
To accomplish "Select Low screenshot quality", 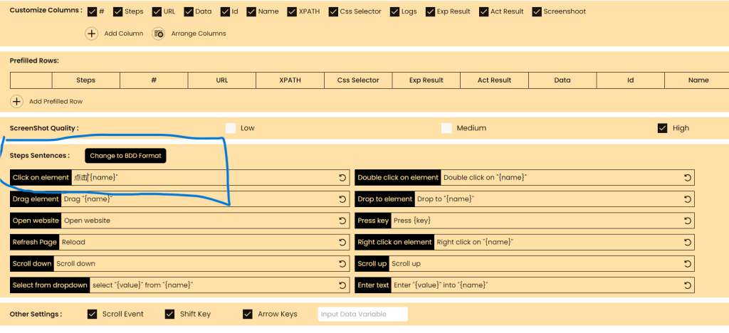I will coord(231,128).
